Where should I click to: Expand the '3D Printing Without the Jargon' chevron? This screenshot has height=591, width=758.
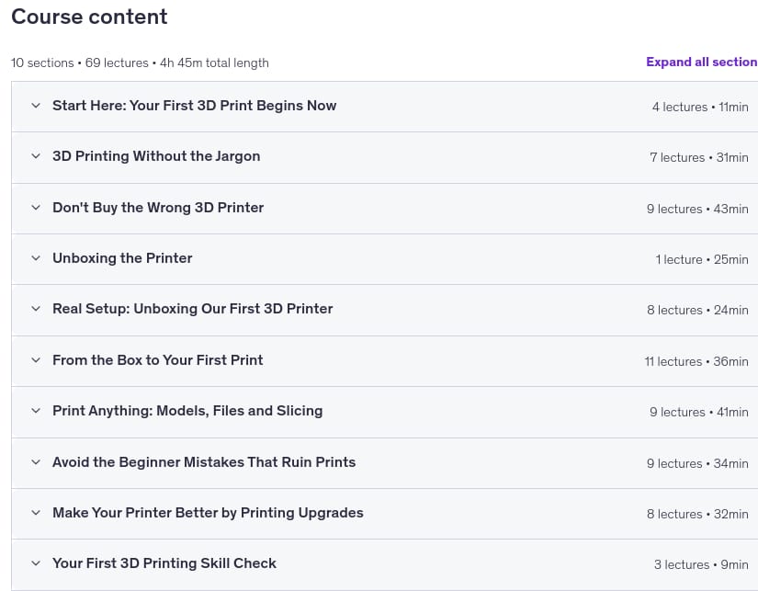pyautogui.click(x=36, y=156)
